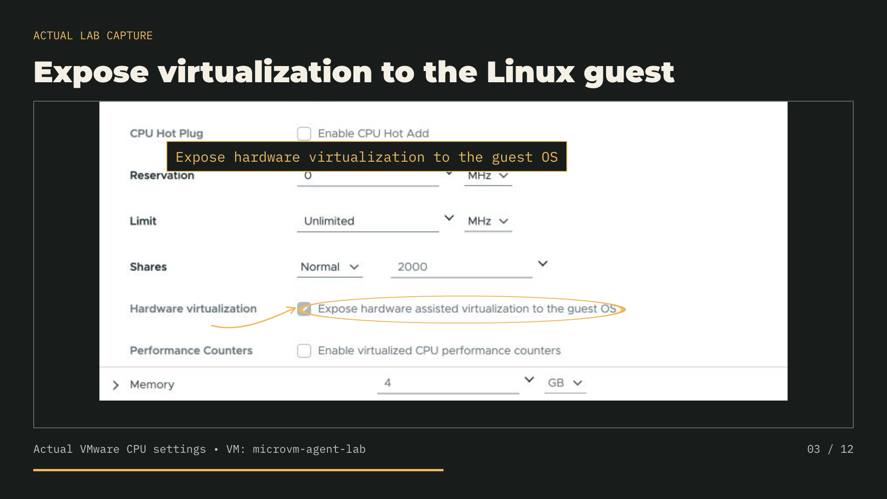
Task: Click the CPU Hot Plug label
Action: click(166, 134)
